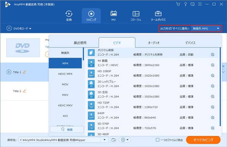The width and height of the screenshot is (227, 147).
Task: Rename Title 2 with pencil icon
Action: (25, 91)
